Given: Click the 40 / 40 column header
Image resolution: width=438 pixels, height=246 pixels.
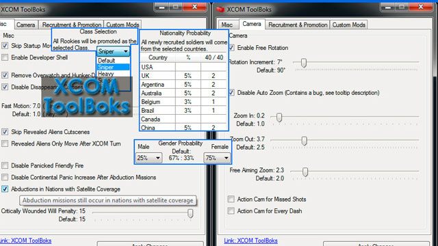Looking at the screenshot, I should tap(214, 57).
